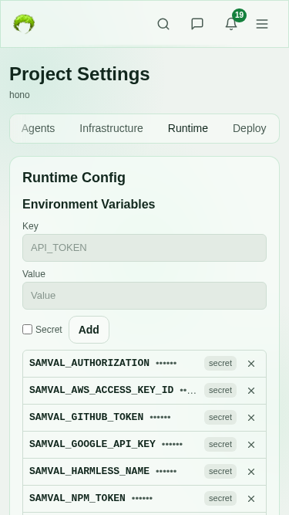Select the SAMVAL_GOOGLE_API_KEY variable name
The image size is (289, 515).
92,444
